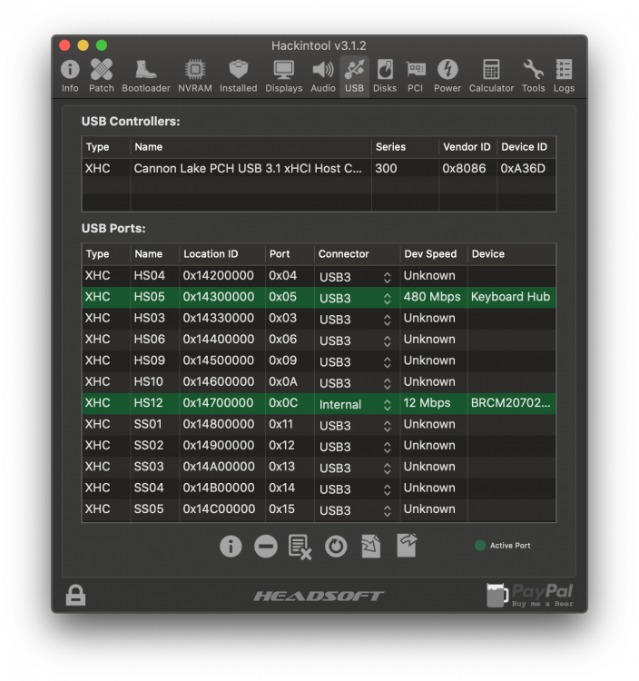Image resolution: width=639 pixels, height=681 pixels.
Task: Click the PayPal Buy me a Beer link
Action: (x=530, y=596)
